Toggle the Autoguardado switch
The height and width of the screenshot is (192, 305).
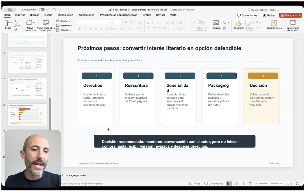coord(42,10)
